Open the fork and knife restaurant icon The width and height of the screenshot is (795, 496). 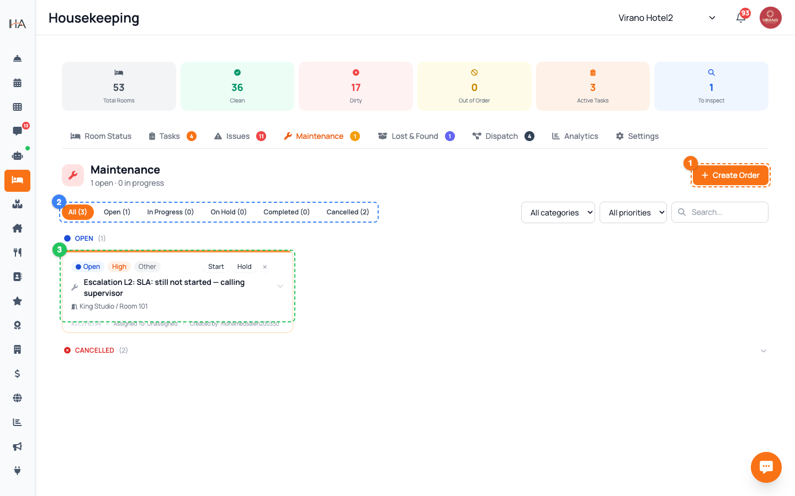point(17,252)
